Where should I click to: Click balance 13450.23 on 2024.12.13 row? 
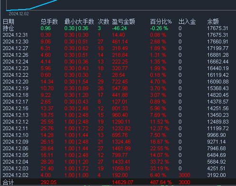click(218, 115)
